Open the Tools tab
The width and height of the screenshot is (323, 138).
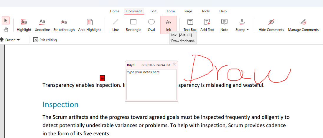(205, 11)
